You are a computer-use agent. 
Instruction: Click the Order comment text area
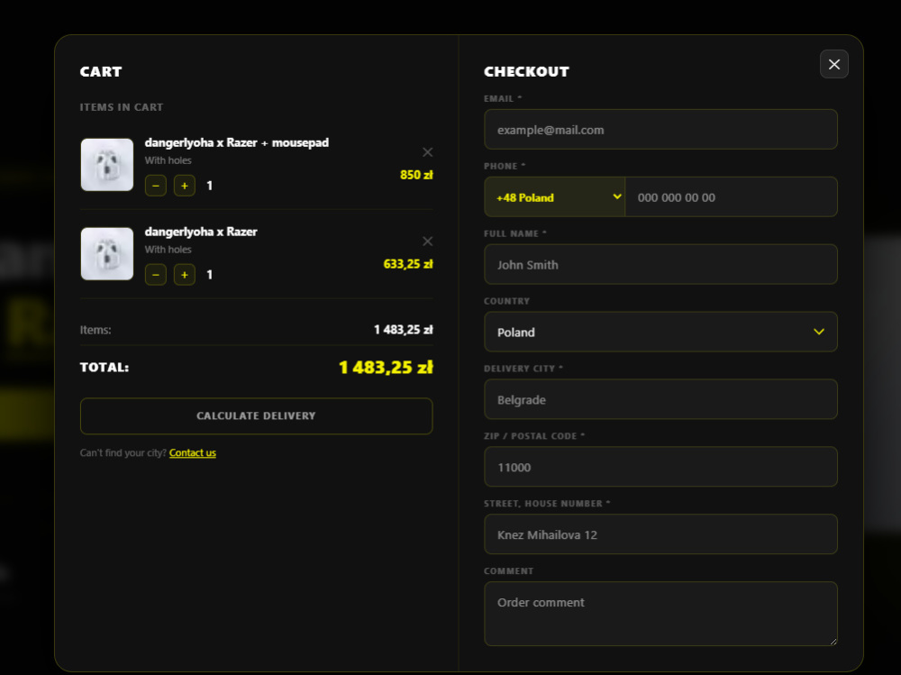(x=660, y=614)
